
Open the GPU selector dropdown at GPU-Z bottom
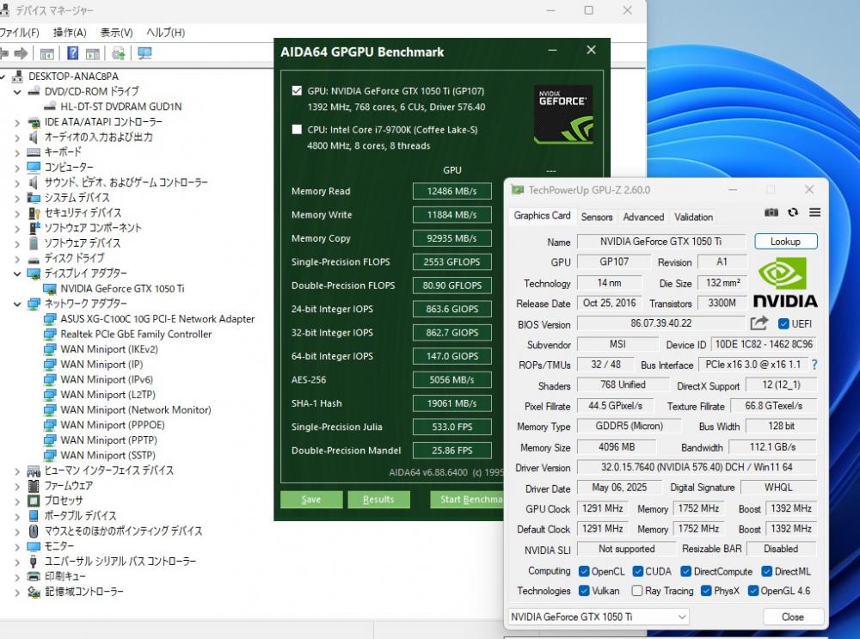[x=599, y=617]
